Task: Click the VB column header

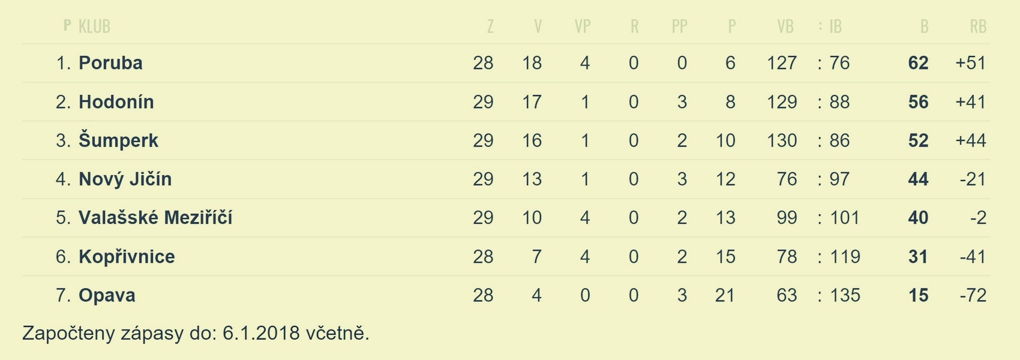Action: (785, 26)
